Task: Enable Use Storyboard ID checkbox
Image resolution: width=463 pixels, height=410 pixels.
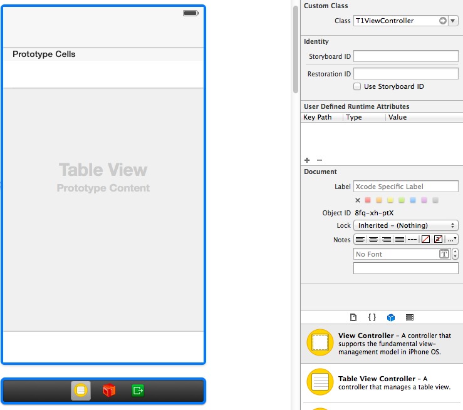Action: pos(357,86)
